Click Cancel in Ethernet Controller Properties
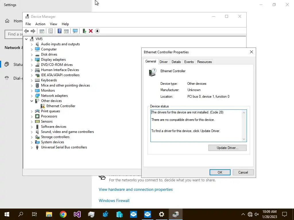This screenshot has height=220, width=294. click(x=243, y=172)
